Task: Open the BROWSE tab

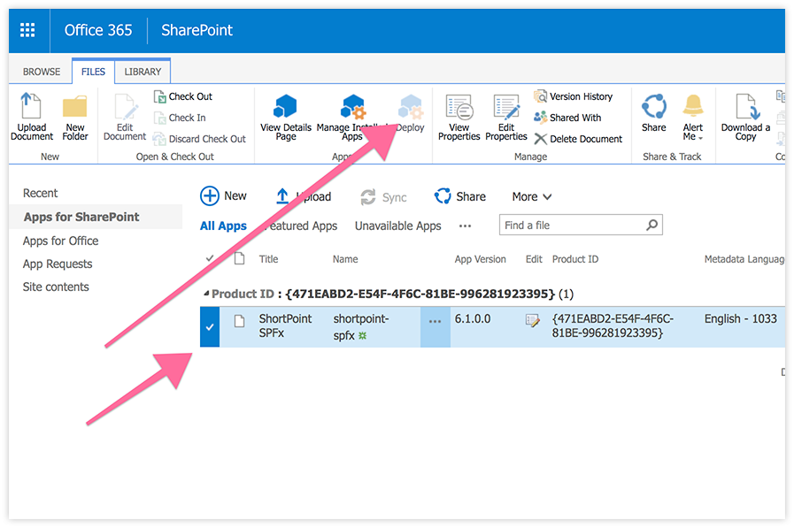Action: [x=40, y=72]
